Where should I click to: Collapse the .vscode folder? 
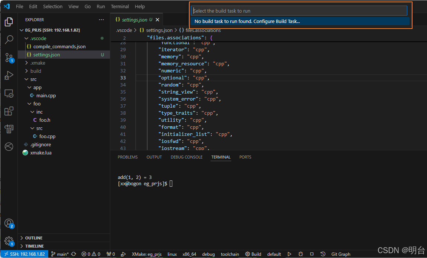click(x=64, y=38)
